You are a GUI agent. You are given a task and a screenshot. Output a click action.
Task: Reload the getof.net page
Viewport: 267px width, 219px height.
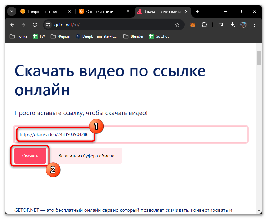(x=35, y=24)
